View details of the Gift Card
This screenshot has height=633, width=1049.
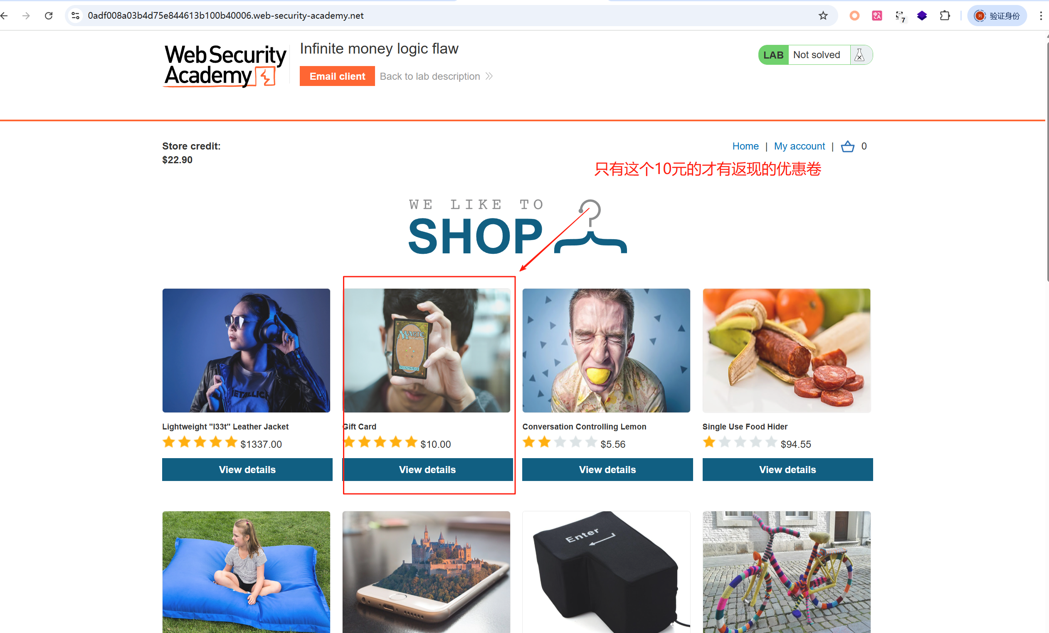427,469
